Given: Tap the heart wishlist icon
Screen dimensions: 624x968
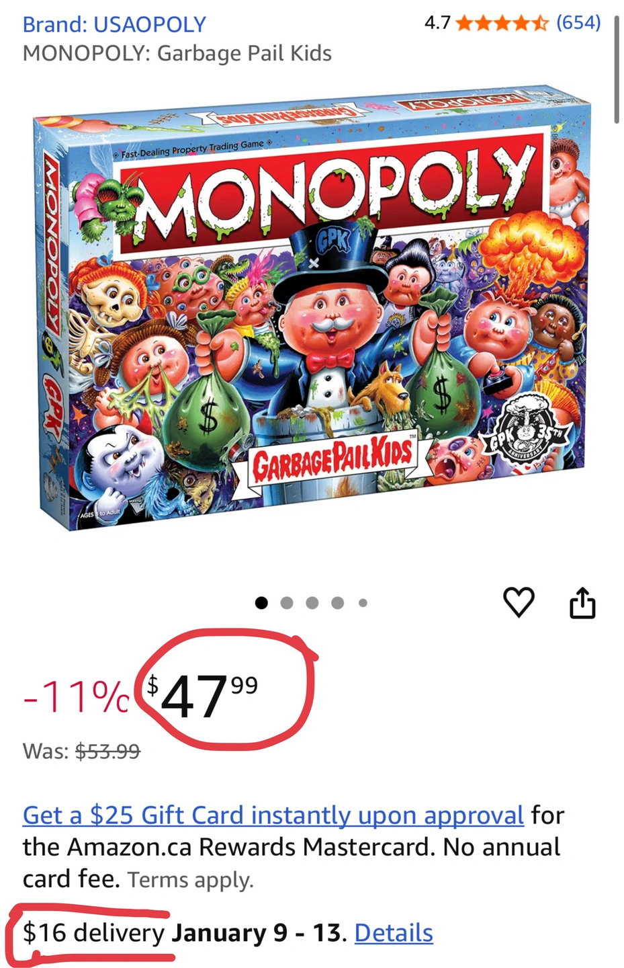Looking at the screenshot, I should click(519, 602).
